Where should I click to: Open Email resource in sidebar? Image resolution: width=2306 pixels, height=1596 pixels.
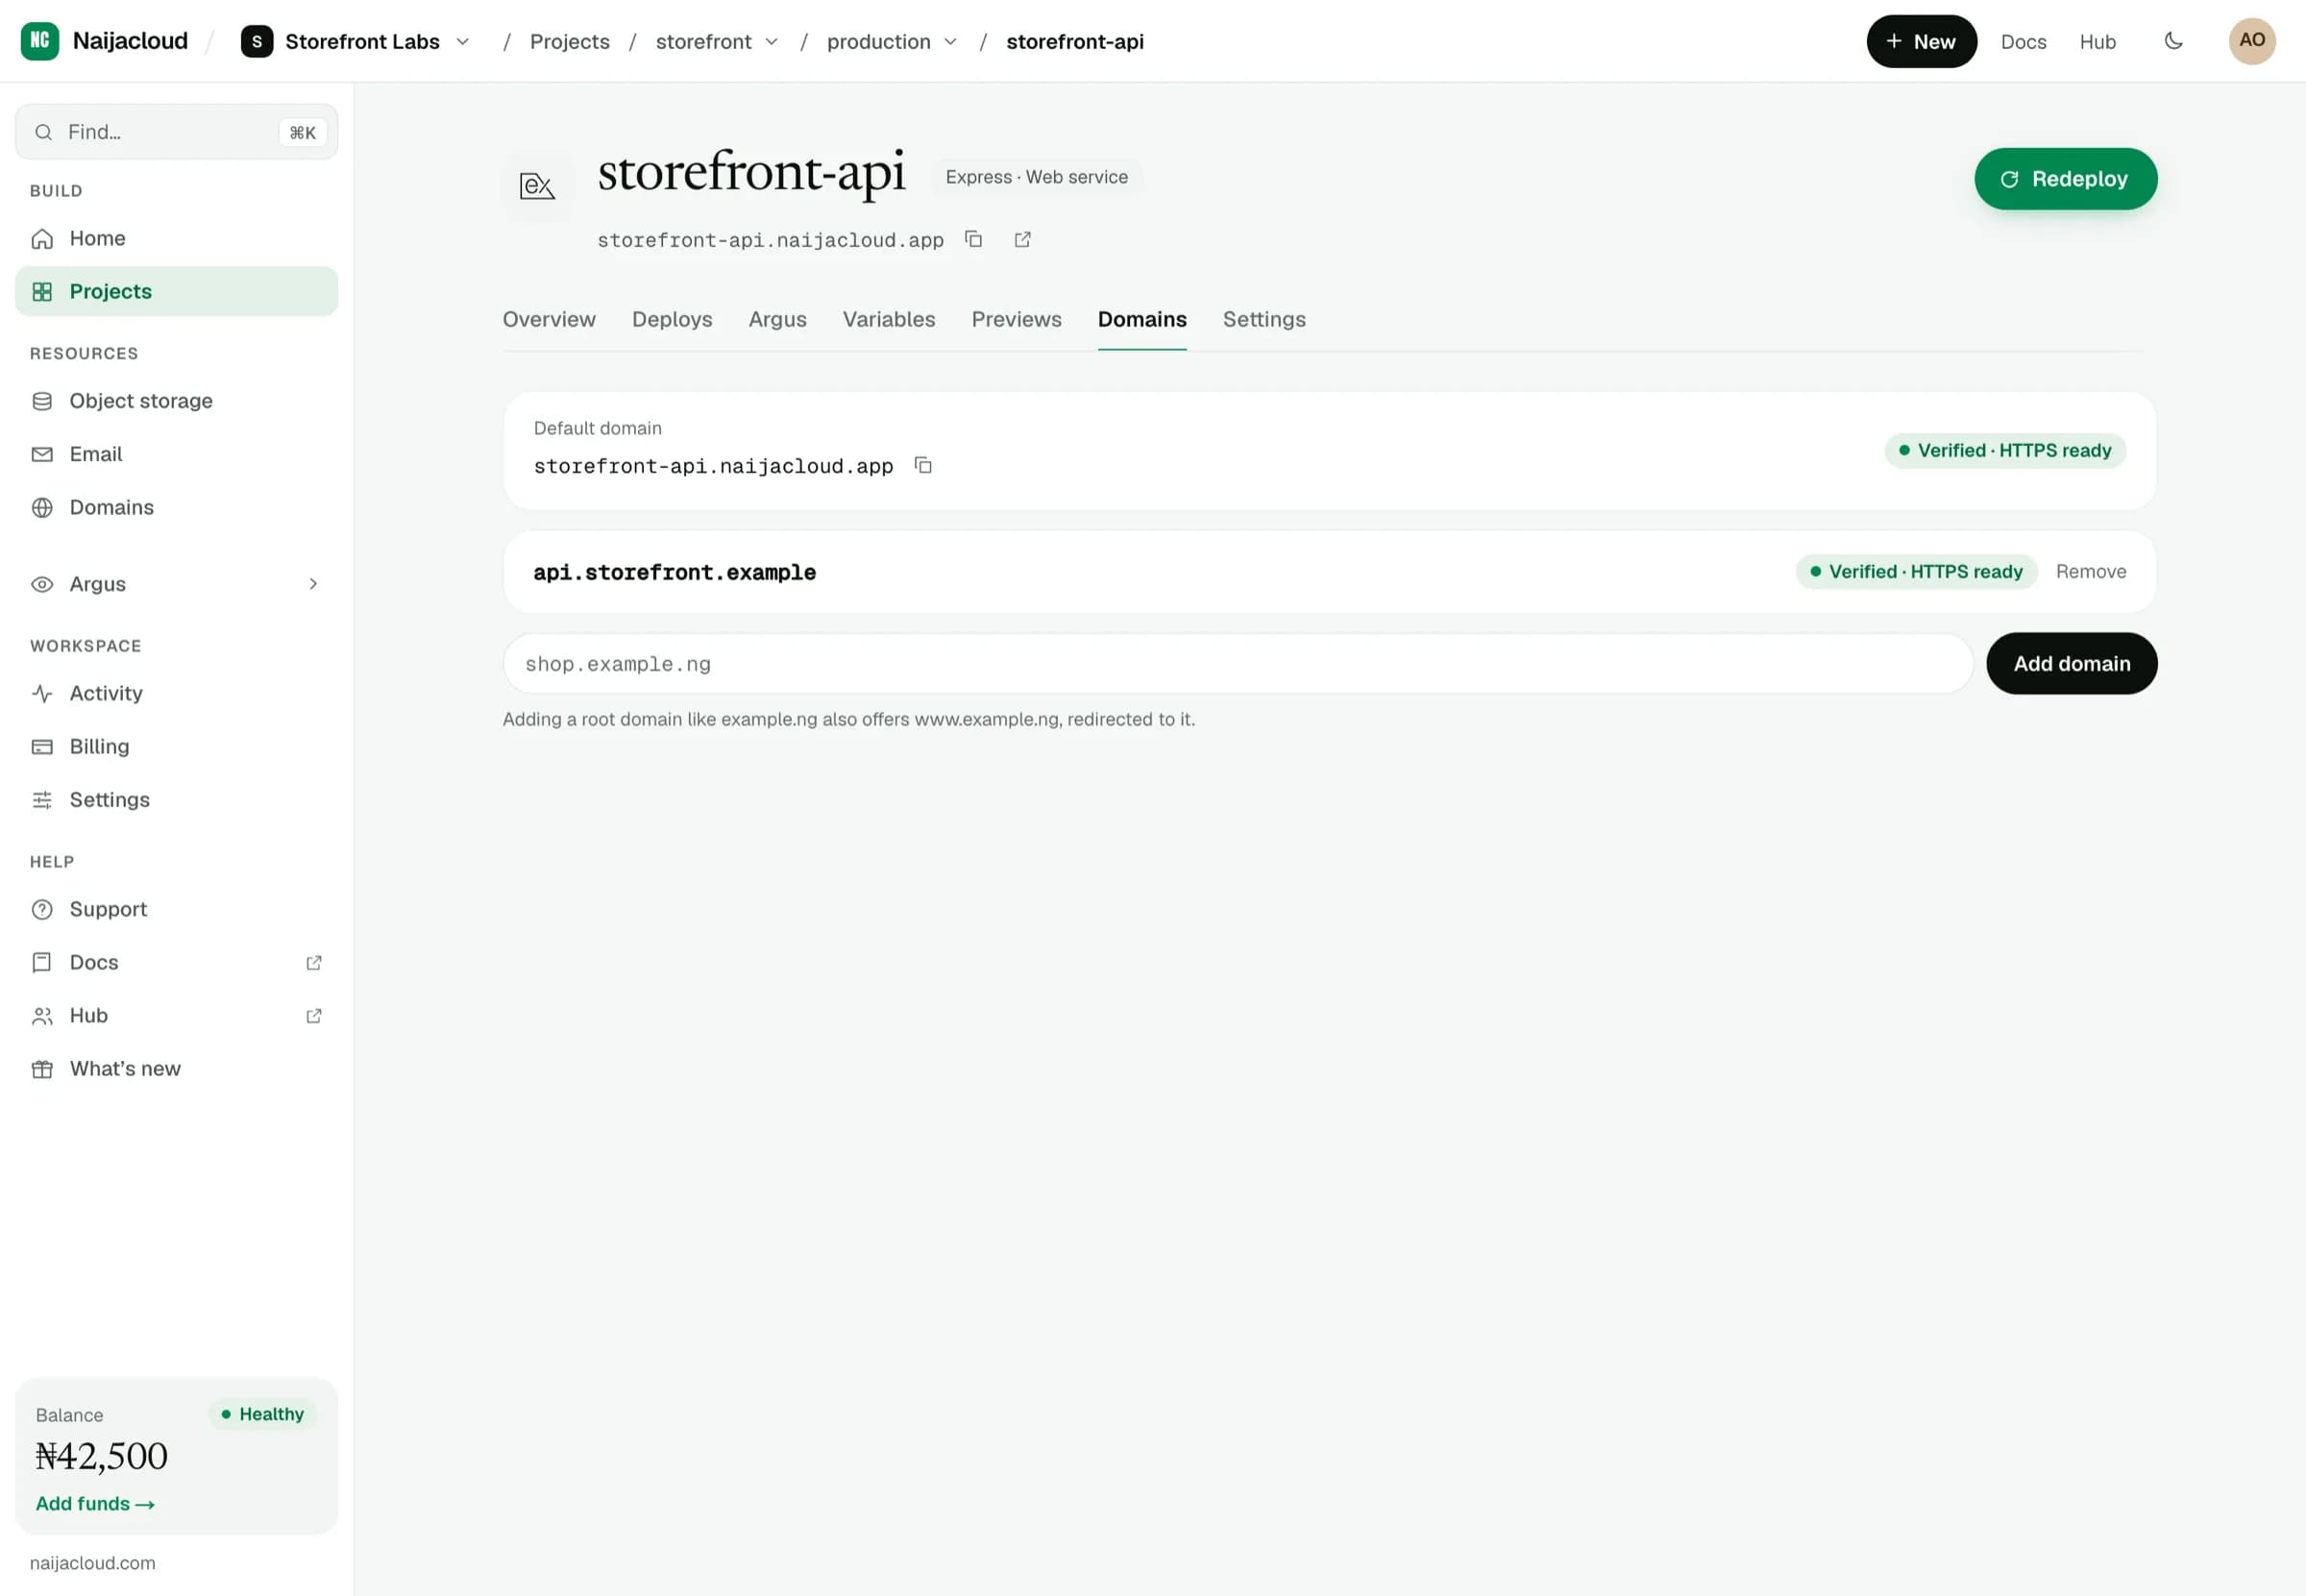click(177, 454)
